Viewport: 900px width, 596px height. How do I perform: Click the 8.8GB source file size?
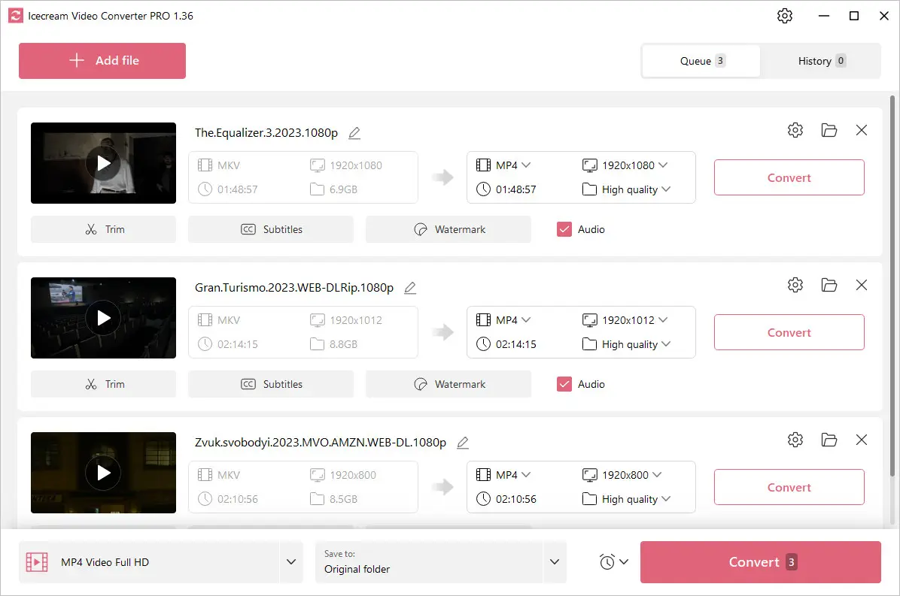(343, 344)
